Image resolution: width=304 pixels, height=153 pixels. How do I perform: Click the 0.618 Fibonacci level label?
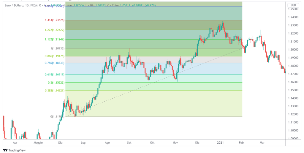click(x=54, y=75)
